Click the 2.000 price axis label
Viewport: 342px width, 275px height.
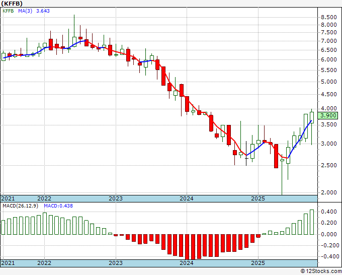[329, 193]
